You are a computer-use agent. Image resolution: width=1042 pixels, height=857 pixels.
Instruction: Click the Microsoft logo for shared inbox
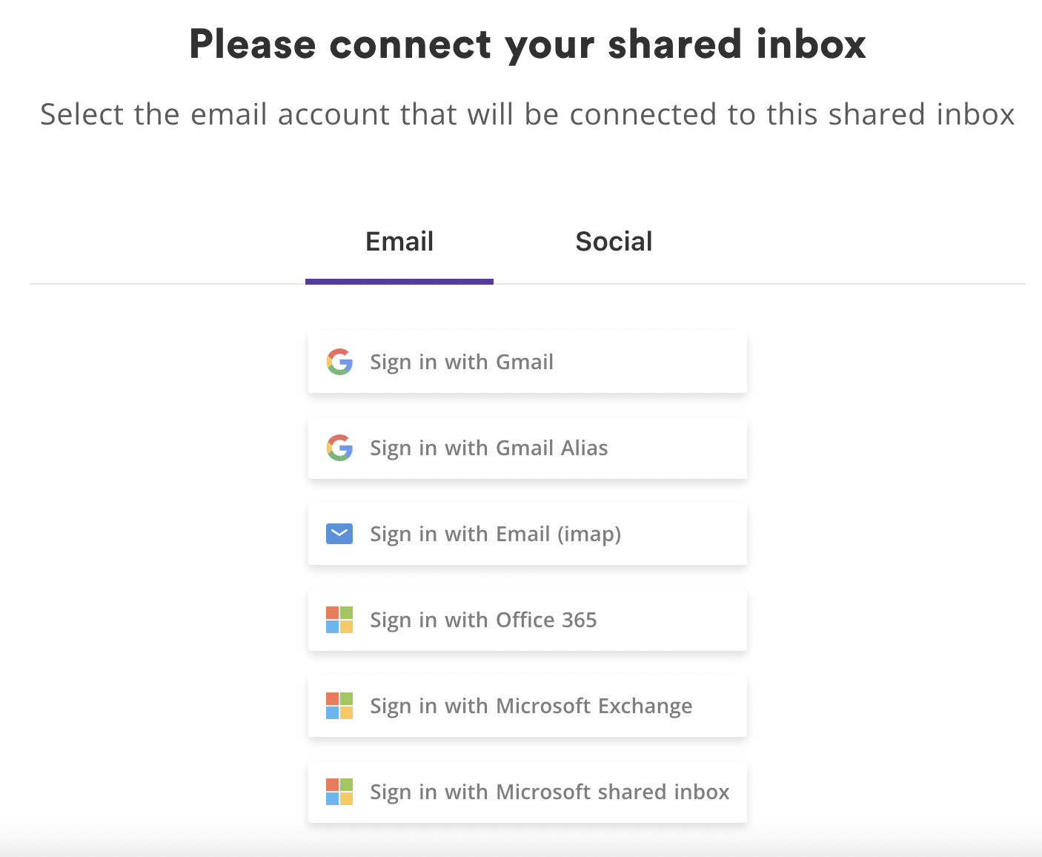339,792
